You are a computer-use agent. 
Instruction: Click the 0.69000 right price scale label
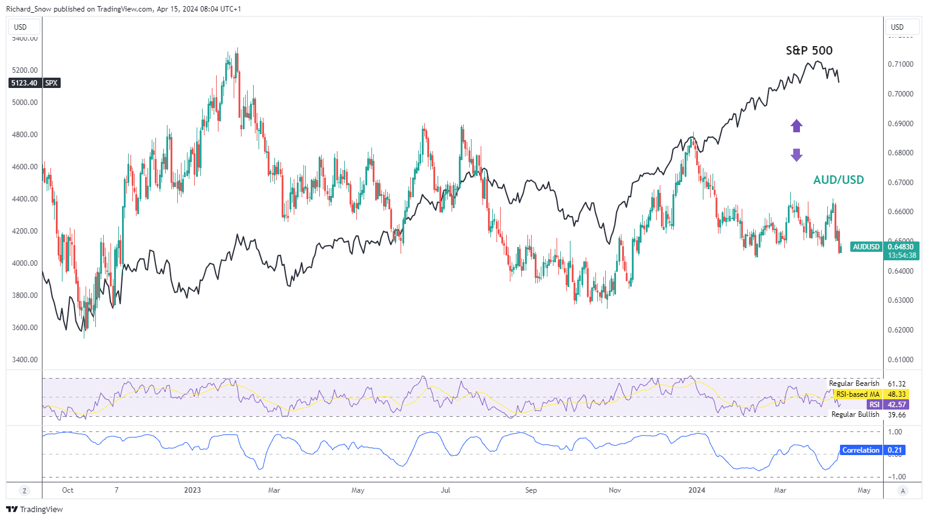pyautogui.click(x=901, y=124)
